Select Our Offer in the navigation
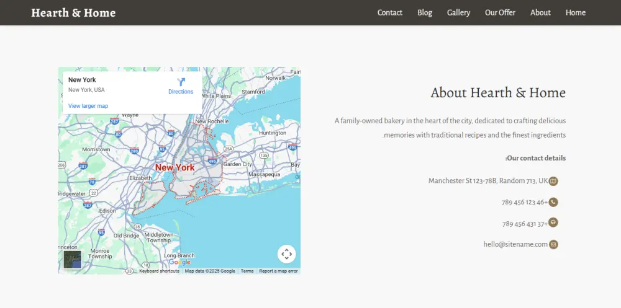Screen dimensions: 621x308 [500, 12]
